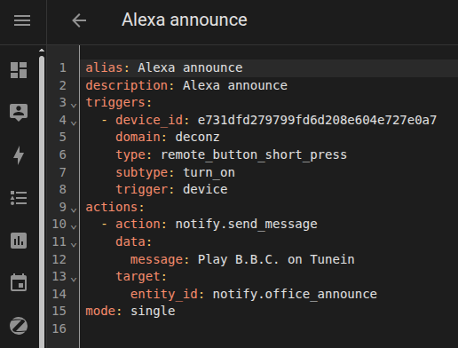Open the hamburger sidebar menu
Image resolution: width=458 pixels, height=348 pixels.
(22, 20)
